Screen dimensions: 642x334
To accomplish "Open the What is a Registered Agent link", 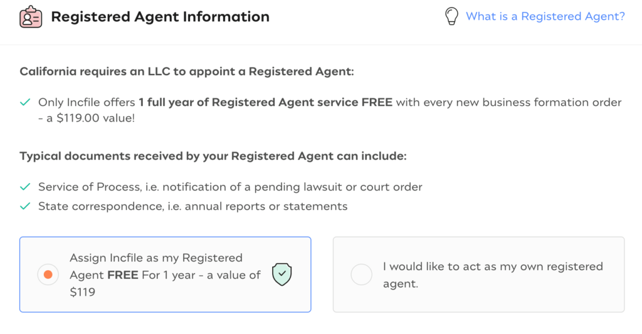I will pos(545,16).
